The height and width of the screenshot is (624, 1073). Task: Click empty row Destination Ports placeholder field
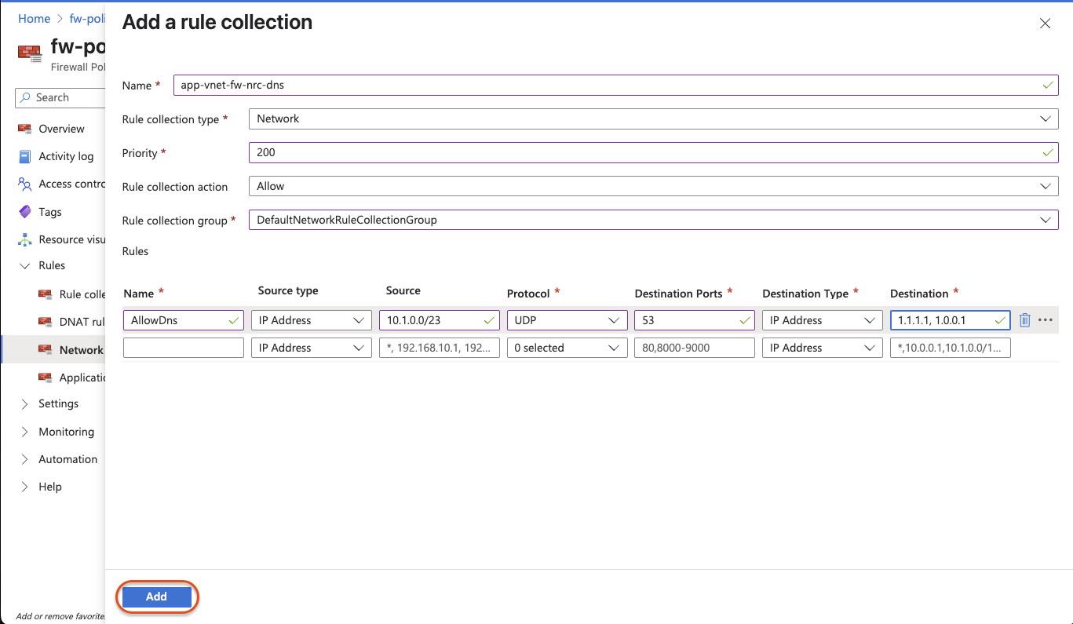coord(695,348)
